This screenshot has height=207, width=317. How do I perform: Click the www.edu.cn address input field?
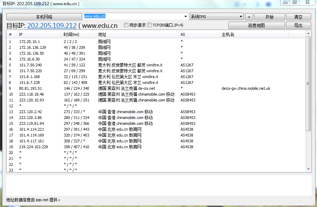point(134,16)
